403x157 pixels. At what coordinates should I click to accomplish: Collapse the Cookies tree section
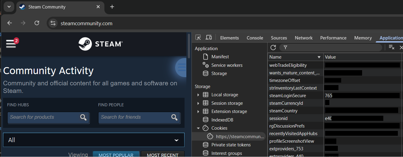click(198, 128)
